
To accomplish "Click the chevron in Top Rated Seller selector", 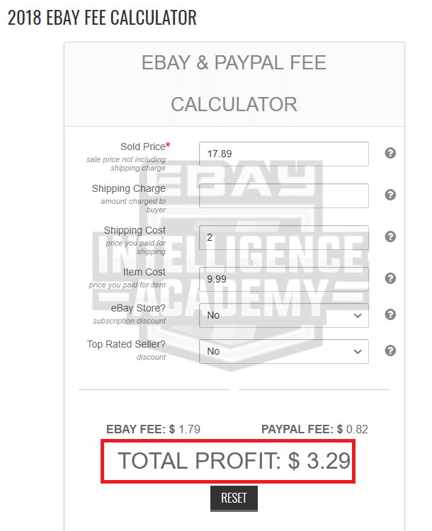I will point(358,351).
